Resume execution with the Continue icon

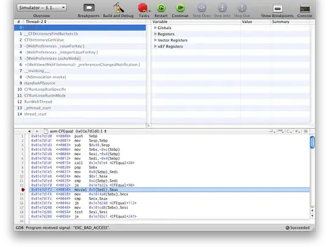[180, 8]
